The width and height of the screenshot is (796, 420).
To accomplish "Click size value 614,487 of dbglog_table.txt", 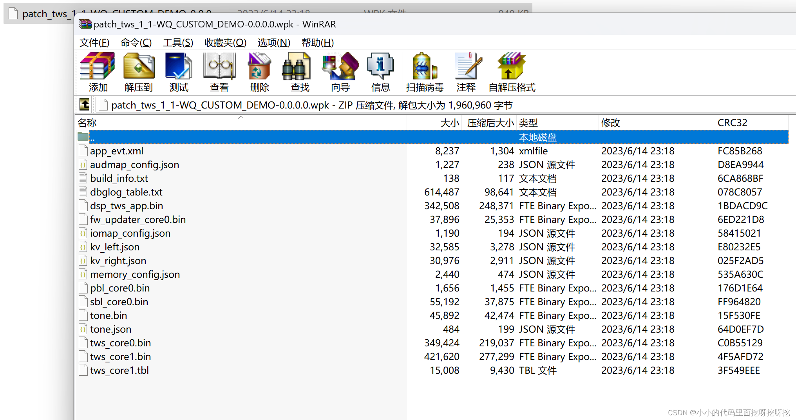I will [x=441, y=192].
